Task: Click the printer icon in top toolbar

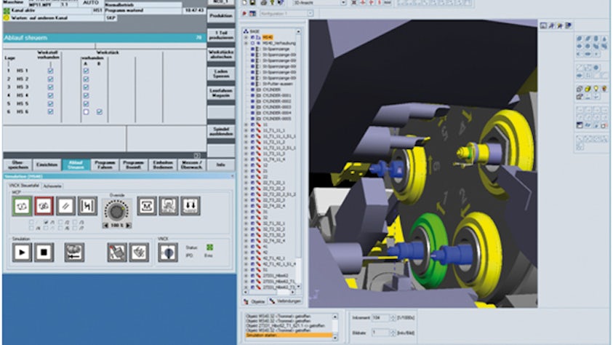Action: 263,3
